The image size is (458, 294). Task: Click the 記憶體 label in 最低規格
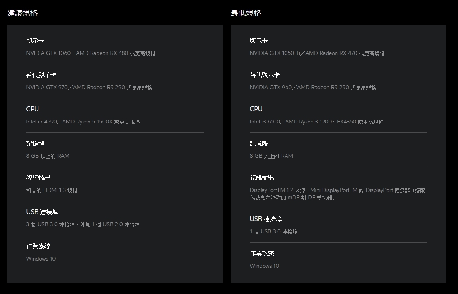tap(259, 143)
